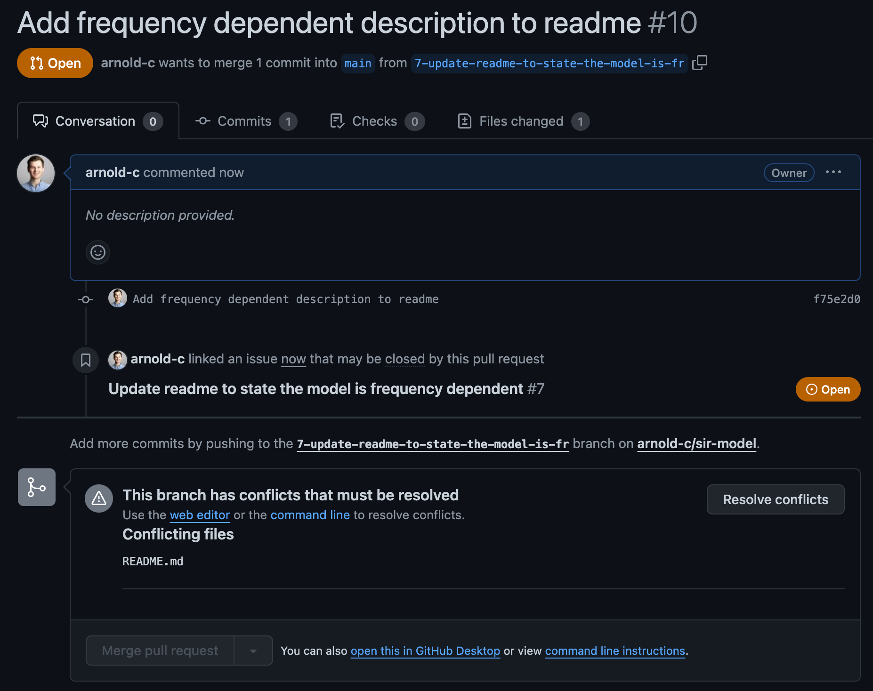Add an emoji reaction to the comment
Image resolution: width=873 pixels, height=691 pixels.
pos(98,252)
